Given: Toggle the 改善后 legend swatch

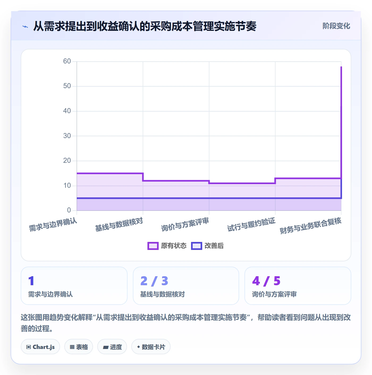Looking at the screenshot, I should [x=197, y=246].
